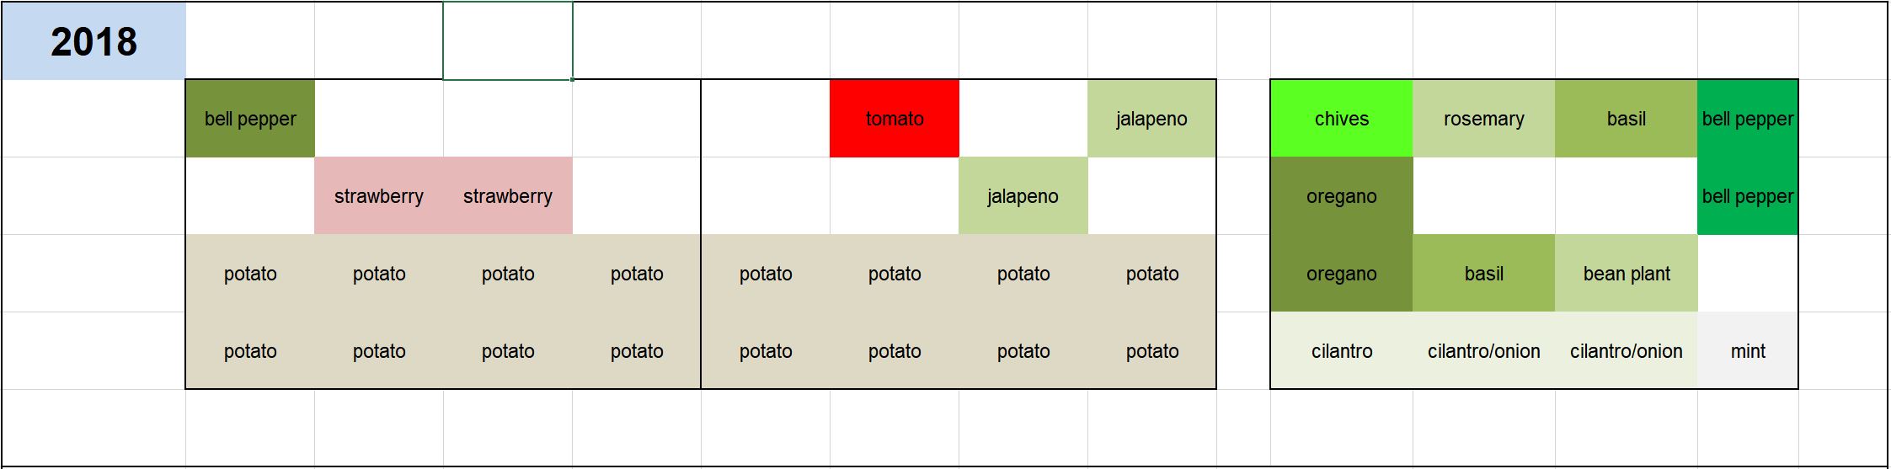Select the top bright green bell pepper cell
Viewport: 1891px width, 469px height.
point(1748,119)
